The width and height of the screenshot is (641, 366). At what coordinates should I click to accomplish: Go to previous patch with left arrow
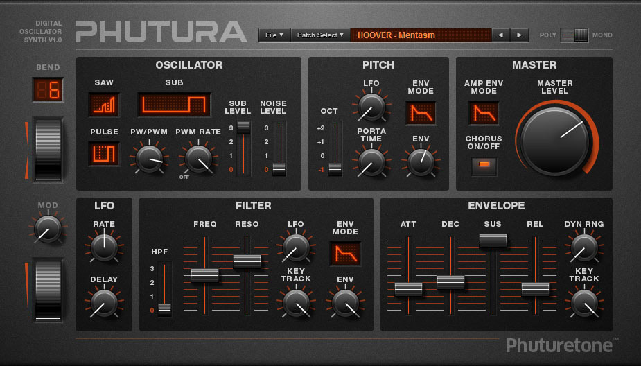point(500,35)
